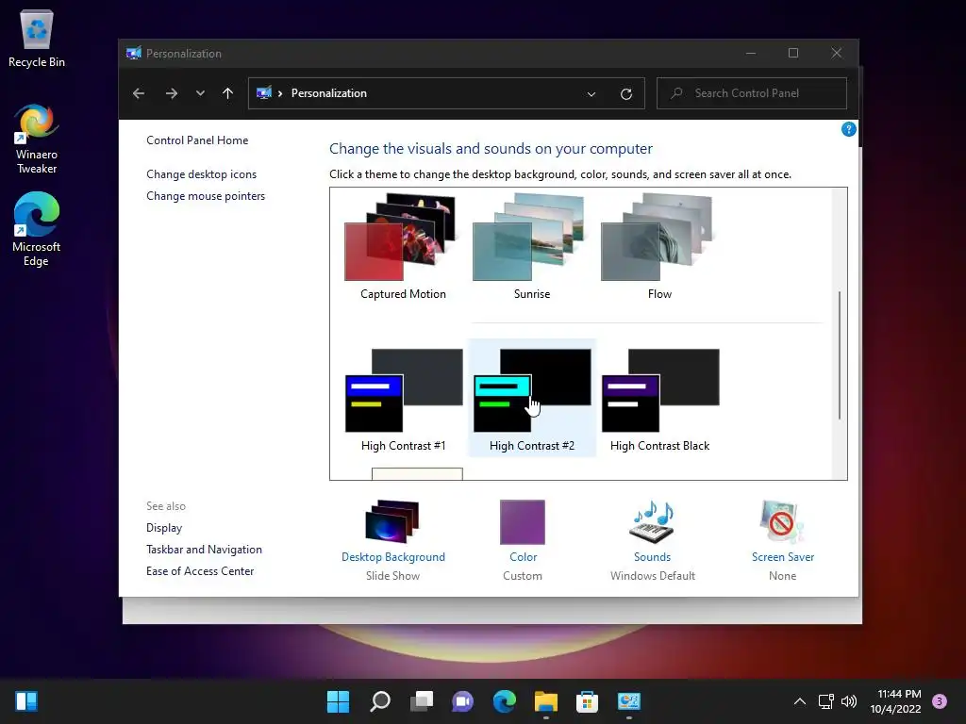966x724 pixels.
Task: Open Microsoft Store from the taskbar
Action: (x=587, y=701)
